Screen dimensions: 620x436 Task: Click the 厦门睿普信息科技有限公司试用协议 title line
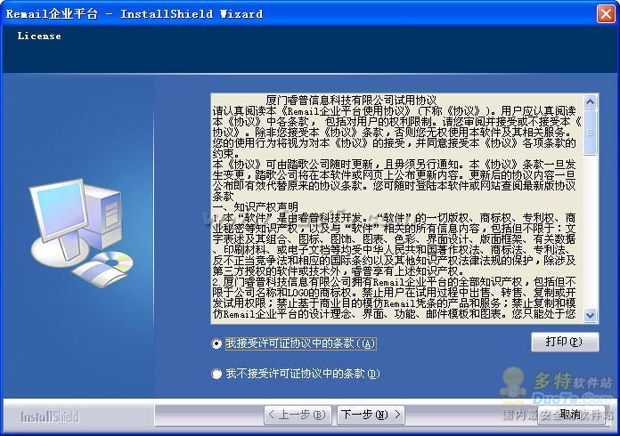click(351, 100)
